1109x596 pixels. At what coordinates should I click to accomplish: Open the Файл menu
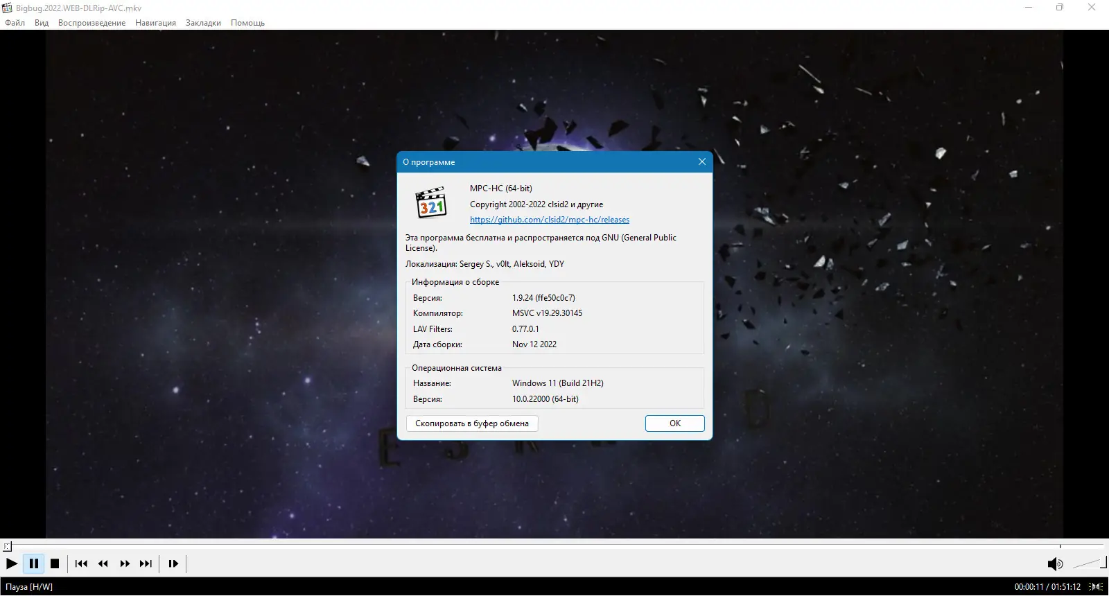coord(15,23)
